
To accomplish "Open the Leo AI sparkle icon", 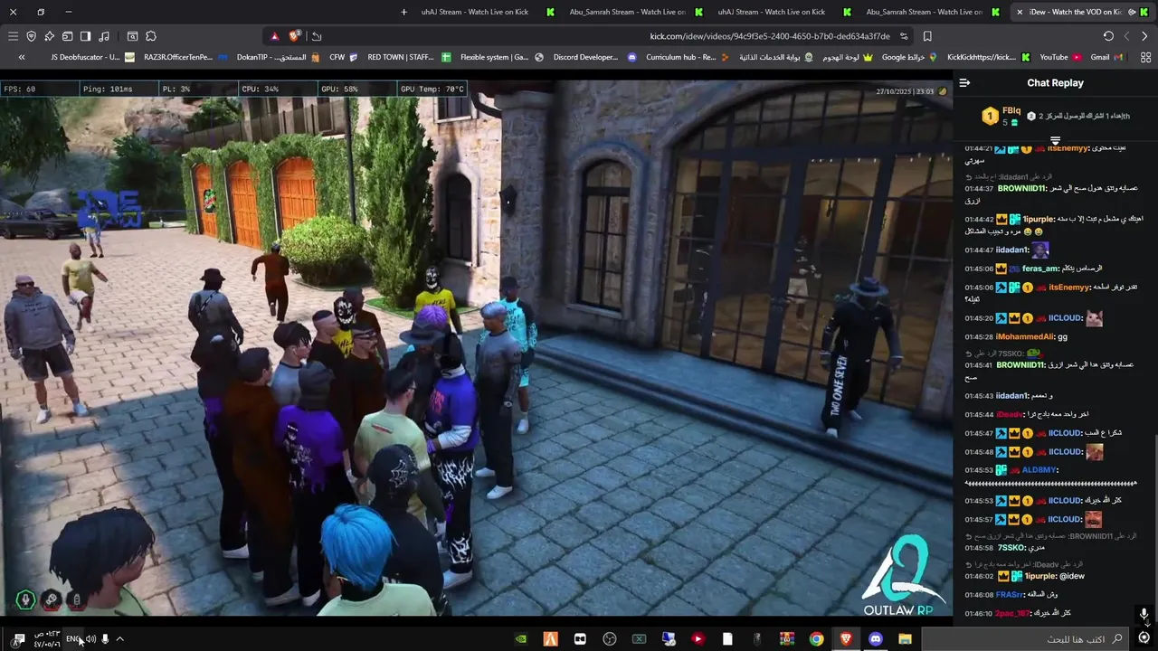I will pos(49,36).
